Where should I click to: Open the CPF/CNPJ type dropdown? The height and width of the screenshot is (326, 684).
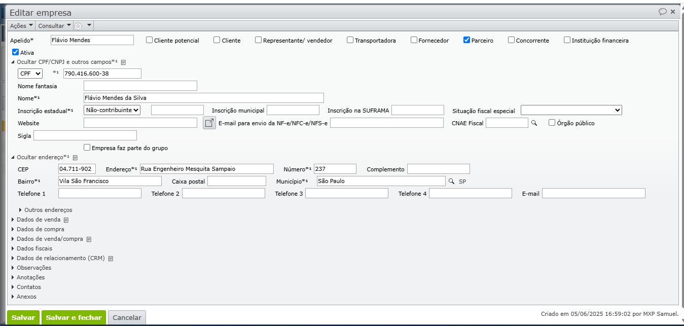pyautogui.click(x=30, y=74)
